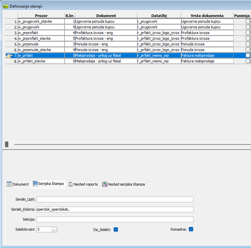The image size is (251, 248).
Task: Toggle Punimja checkbox for w_prugovork_stavke row
Action: 248,21
